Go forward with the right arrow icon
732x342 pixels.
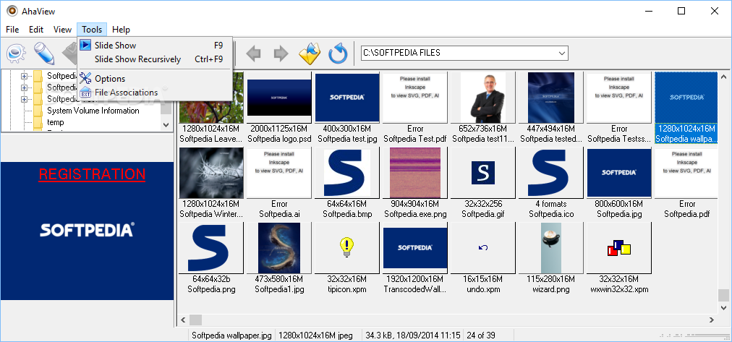coord(281,54)
